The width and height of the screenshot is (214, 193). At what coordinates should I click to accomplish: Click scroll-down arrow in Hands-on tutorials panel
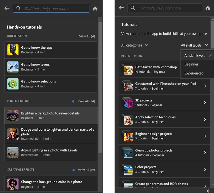(100, 189)
